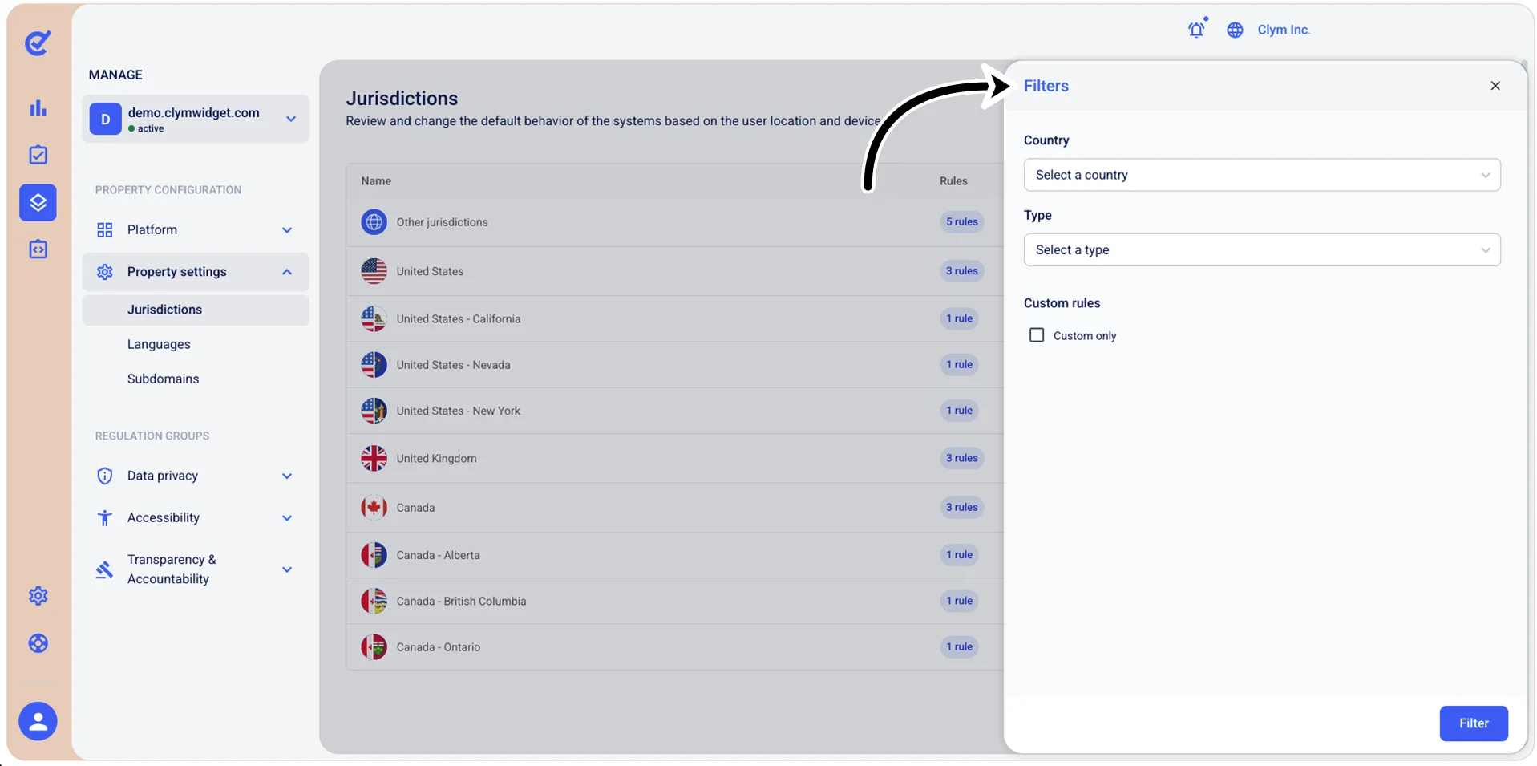The image size is (1537, 766).
Task: Collapse the Property settings chevron
Action: [287, 272]
